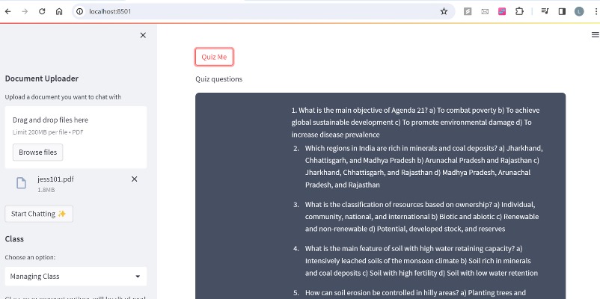Viewport: 600px width, 299px height.
Task: Reload the page
Action: [42, 11]
